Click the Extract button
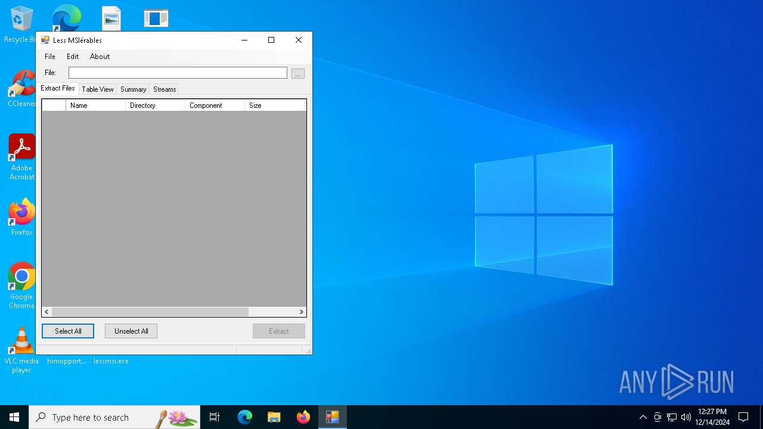Screen dimensions: 763x429 [279, 331]
